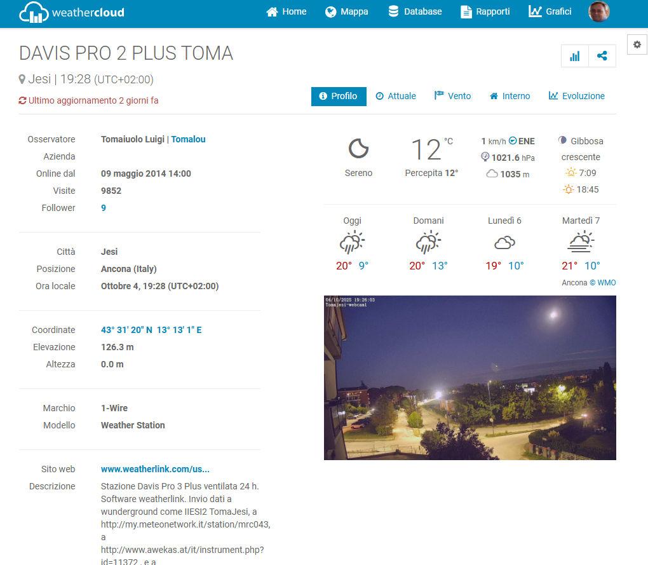This screenshot has width=648, height=565.
Task: Switch to the Vento tab
Action: coord(452,96)
